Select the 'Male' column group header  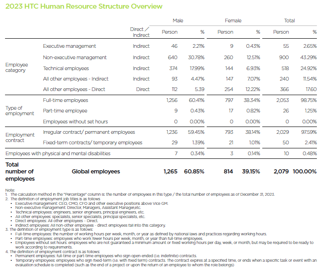click(x=178, y=20)
